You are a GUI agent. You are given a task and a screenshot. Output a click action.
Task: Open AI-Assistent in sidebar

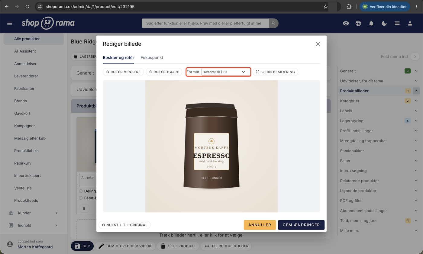click(x=25, y=51)
